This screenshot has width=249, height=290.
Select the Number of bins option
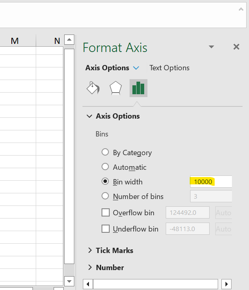pyautogui.click(x=105, y=196)
